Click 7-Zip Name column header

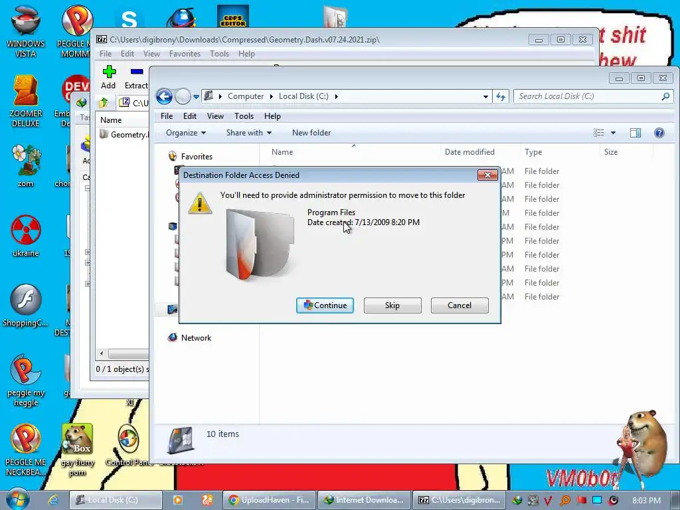[x=111, y=120]
